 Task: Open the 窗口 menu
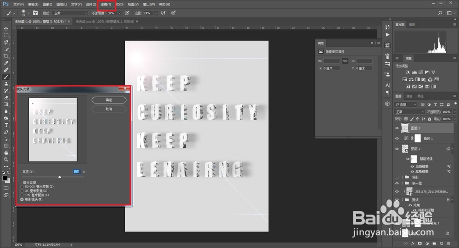coord(149,5)
